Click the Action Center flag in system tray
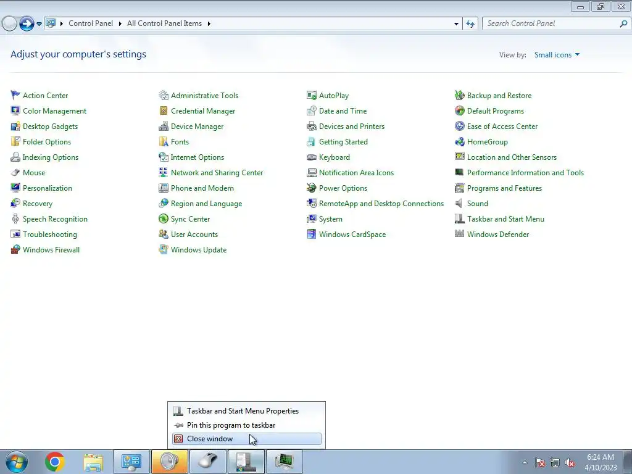632x474 pixels. coord(540,462)
